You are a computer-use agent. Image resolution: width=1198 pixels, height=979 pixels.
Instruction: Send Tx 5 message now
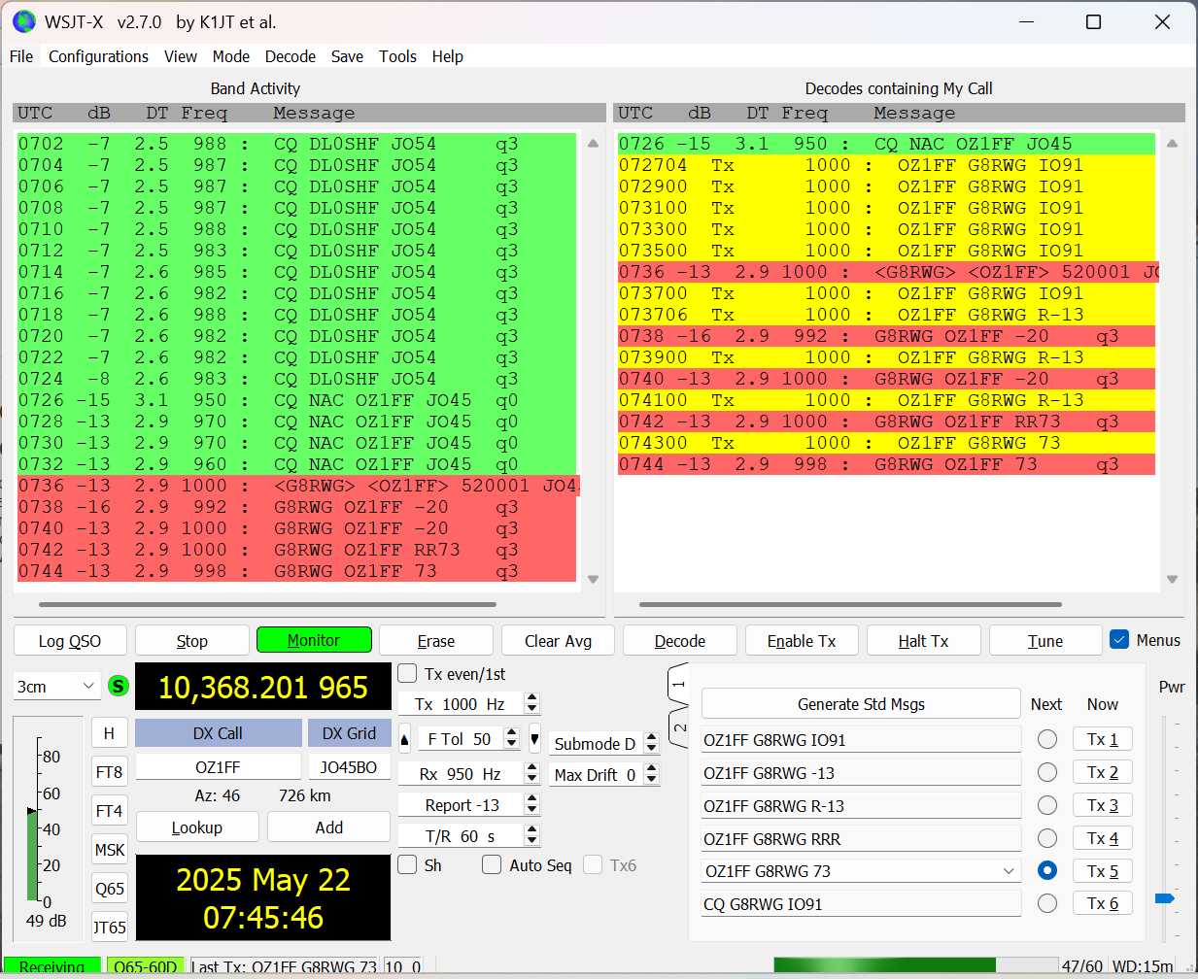click(x=1103, y=871)
